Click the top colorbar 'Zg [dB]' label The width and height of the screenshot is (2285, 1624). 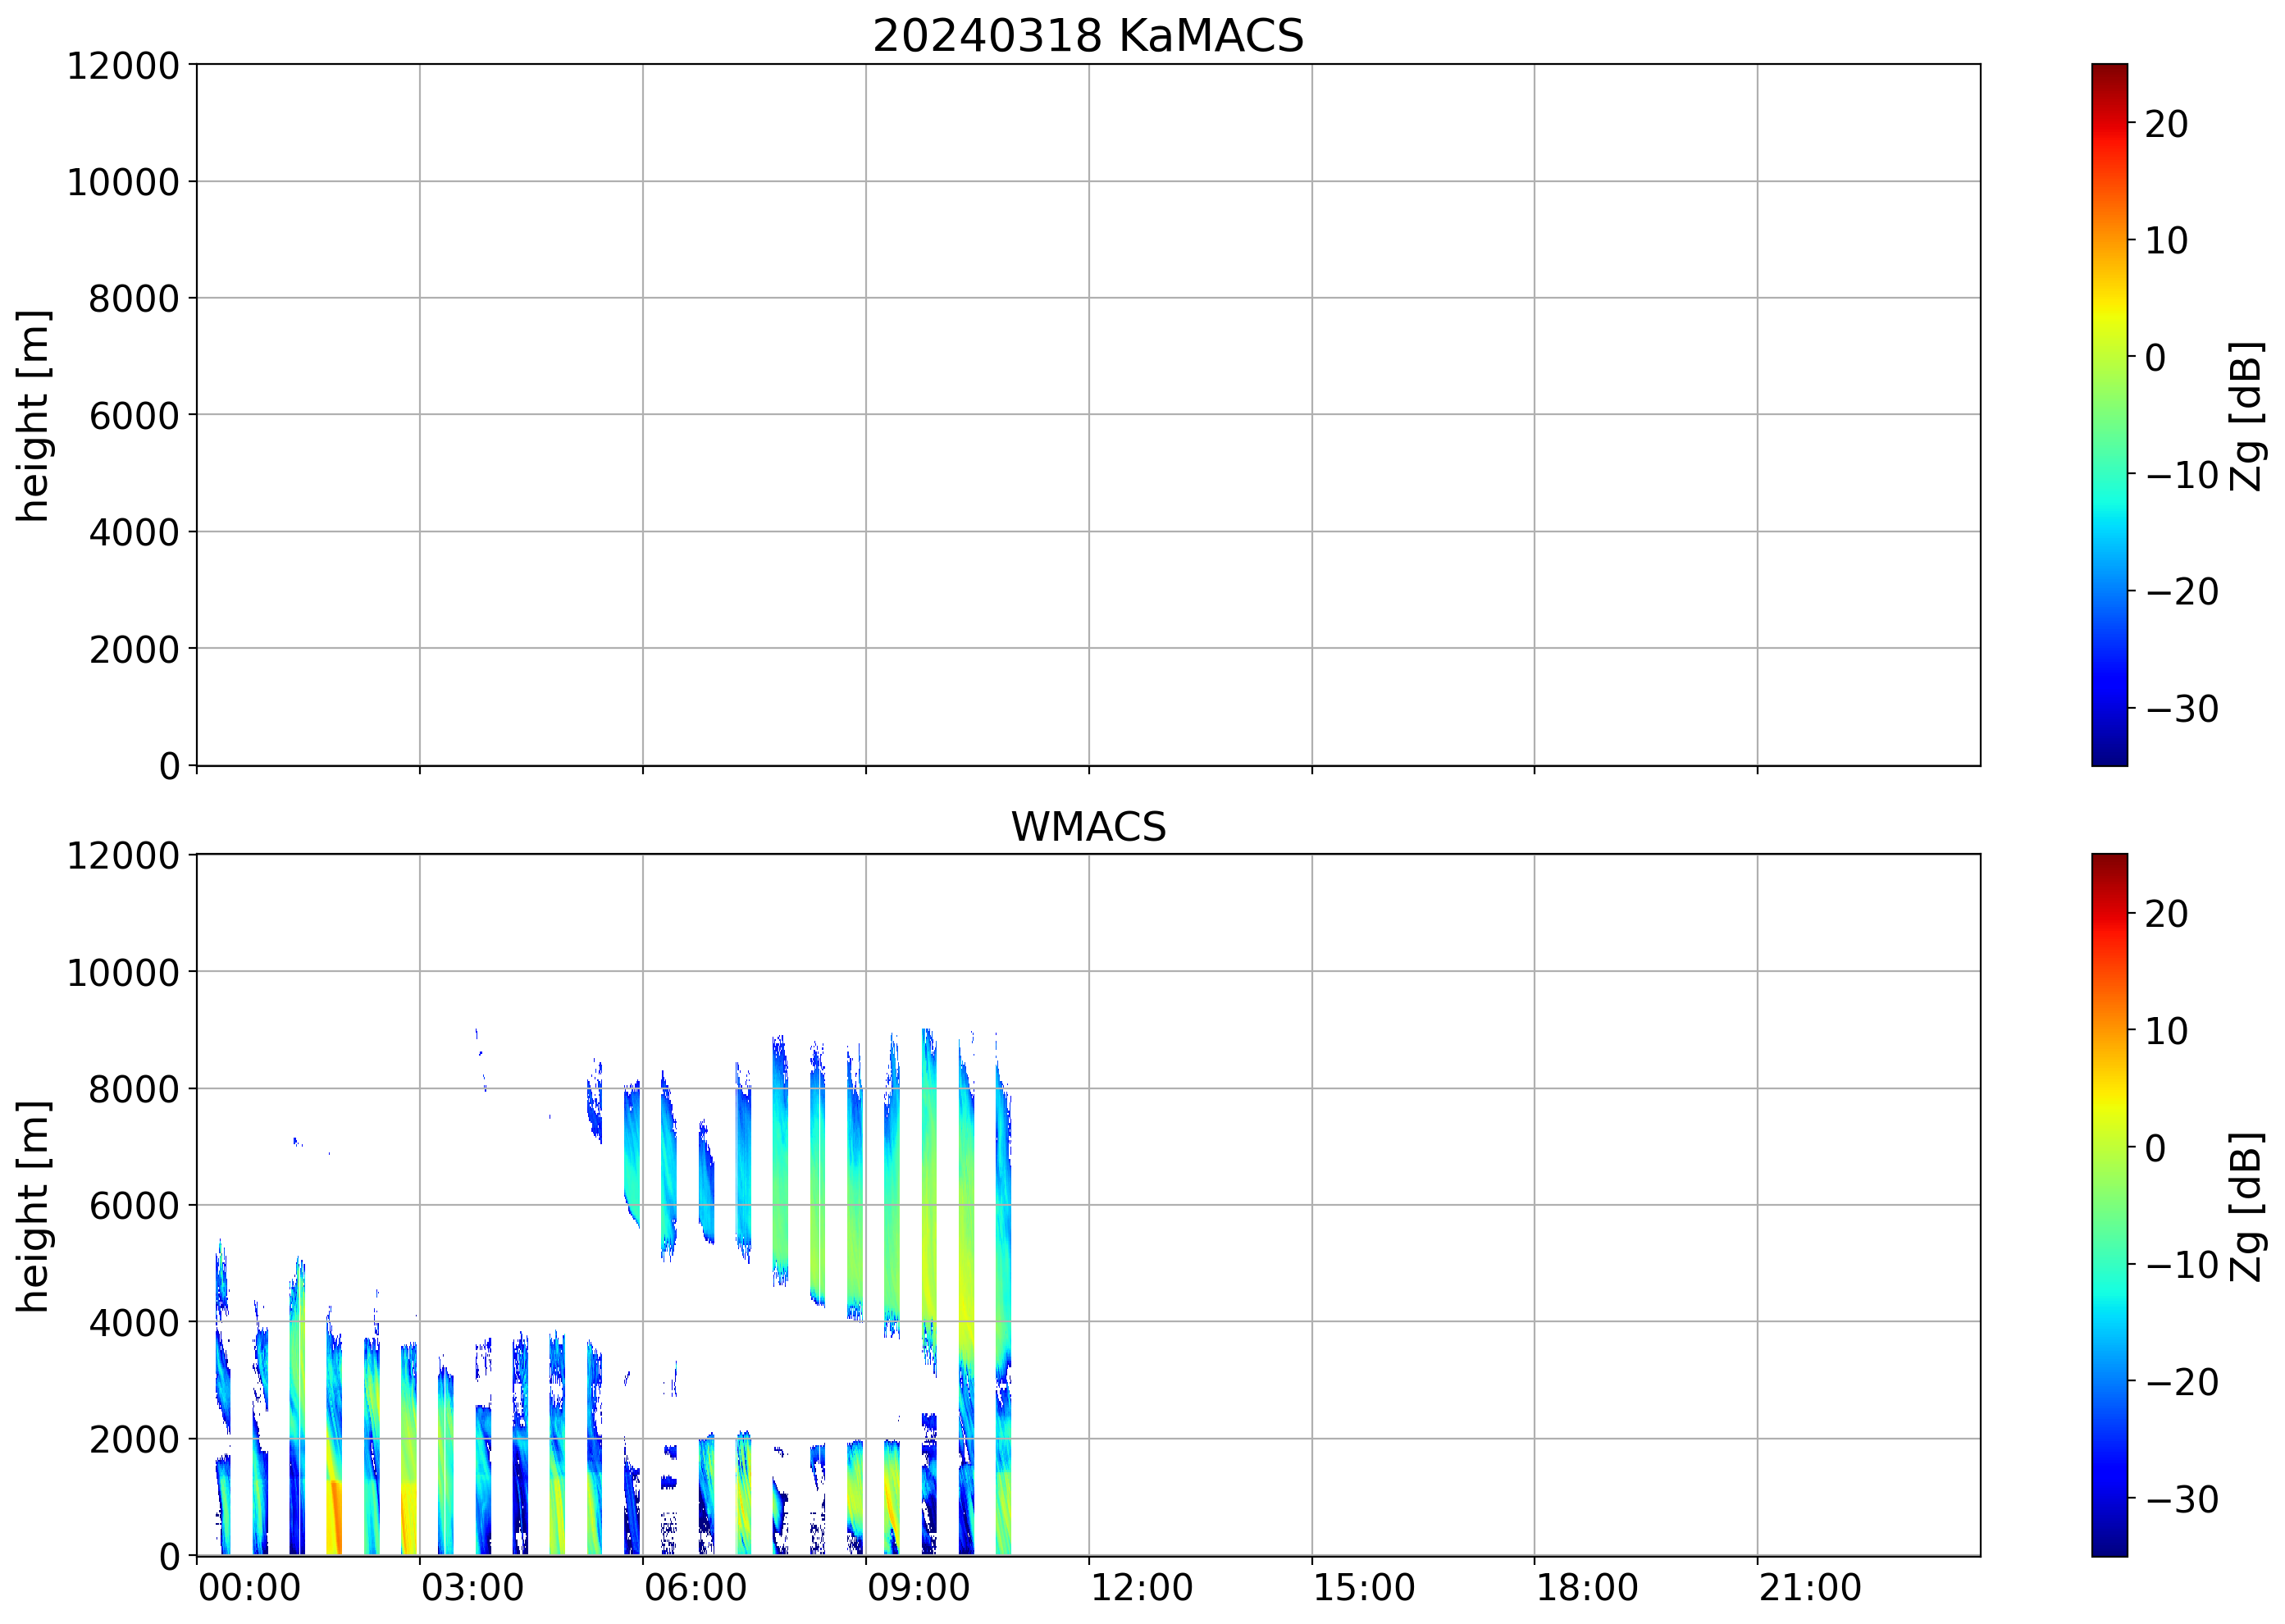[x=2246, y=415]
